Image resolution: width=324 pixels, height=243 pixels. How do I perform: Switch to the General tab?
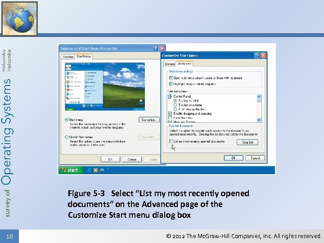(x=170, y=64)
